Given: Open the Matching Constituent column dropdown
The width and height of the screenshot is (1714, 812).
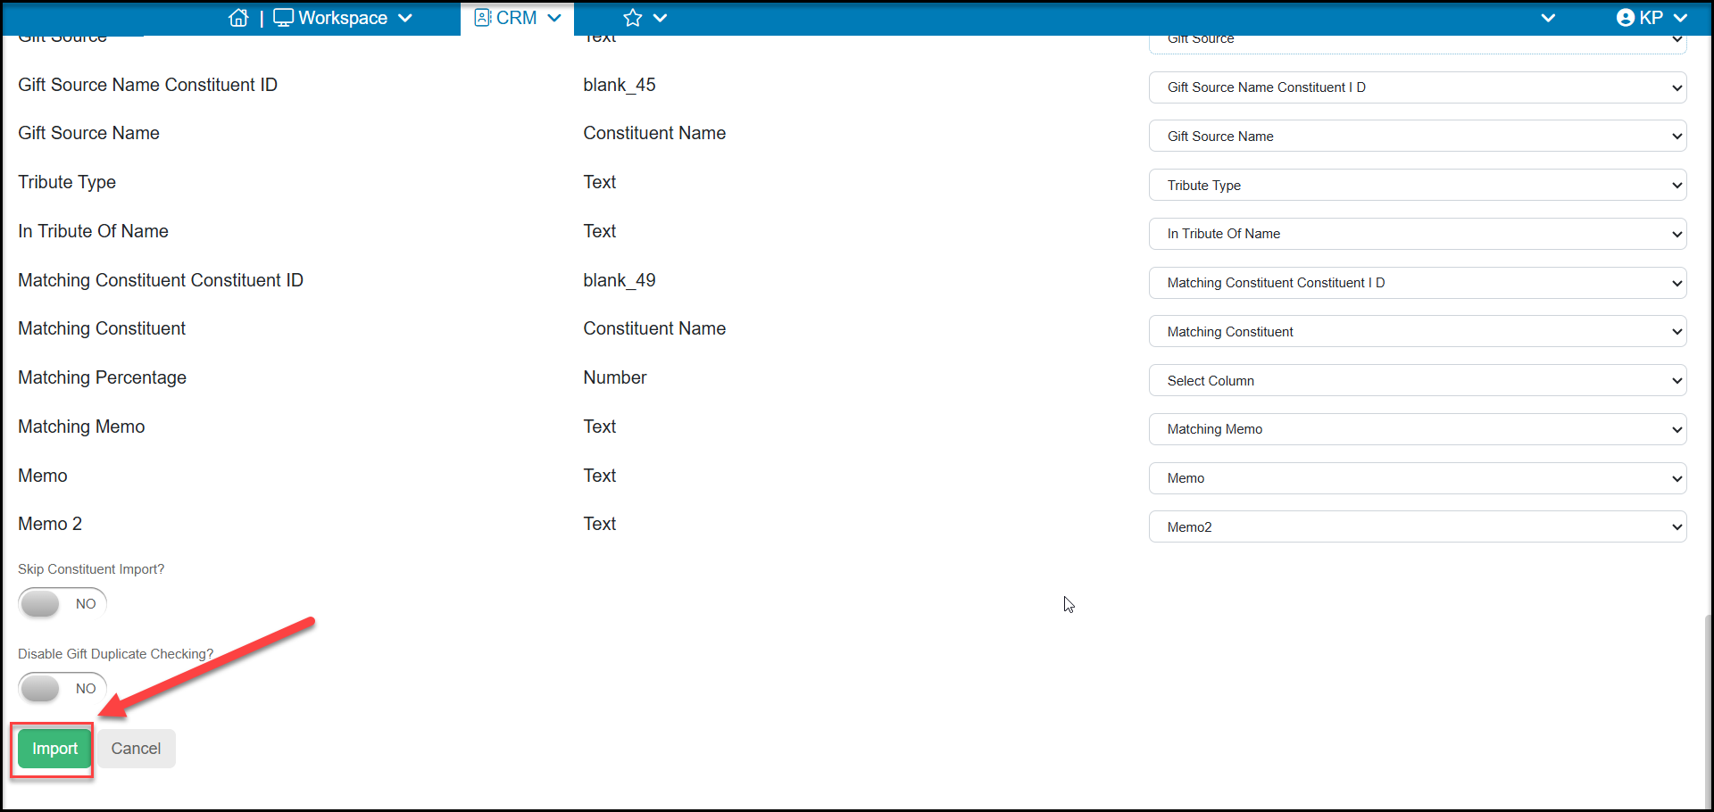Looking at the screenshot, I should click(1418, 332).
